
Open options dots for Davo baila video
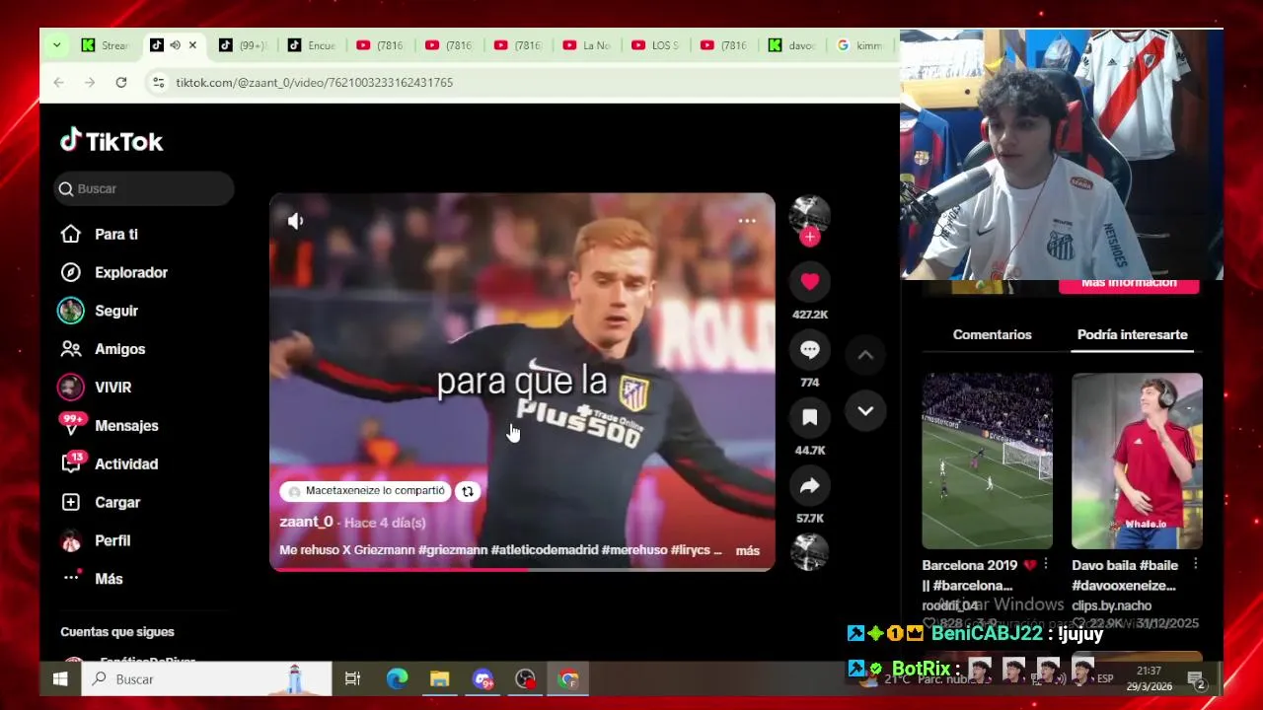tap(1195, 564)
